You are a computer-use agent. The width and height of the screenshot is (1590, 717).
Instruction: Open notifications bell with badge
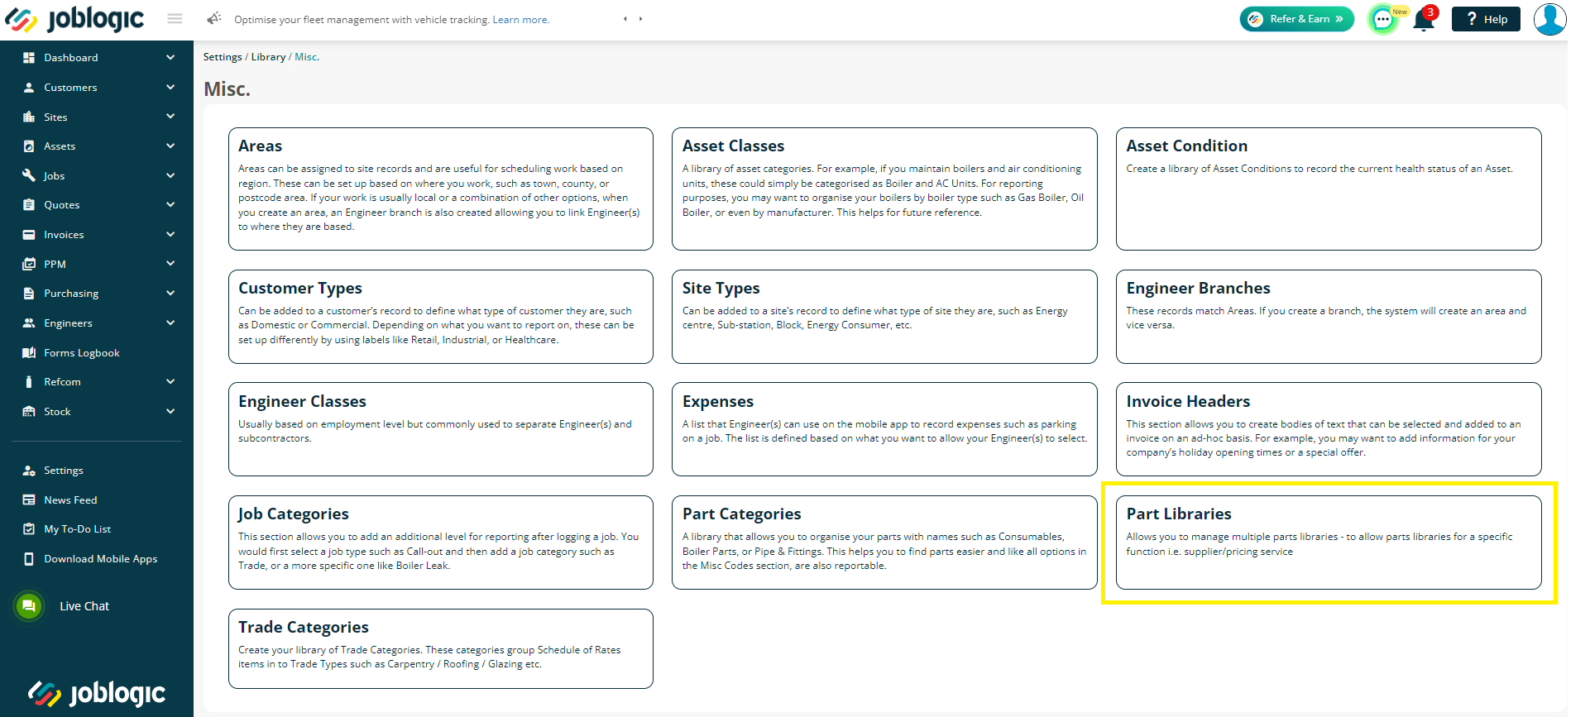(1425, 18)
